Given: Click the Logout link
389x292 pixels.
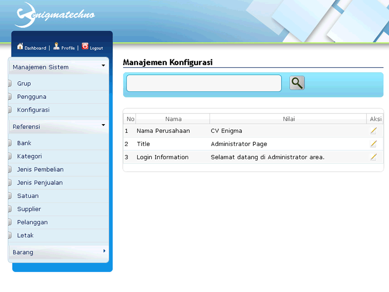Looking at the screenshot, I should (96, 48).
